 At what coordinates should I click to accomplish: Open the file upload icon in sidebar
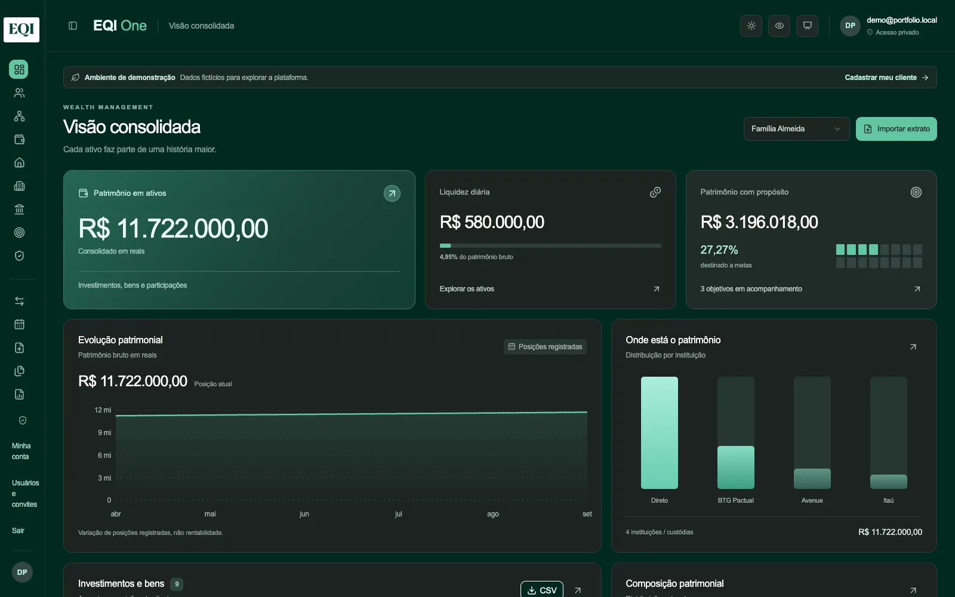coord(19,347)
